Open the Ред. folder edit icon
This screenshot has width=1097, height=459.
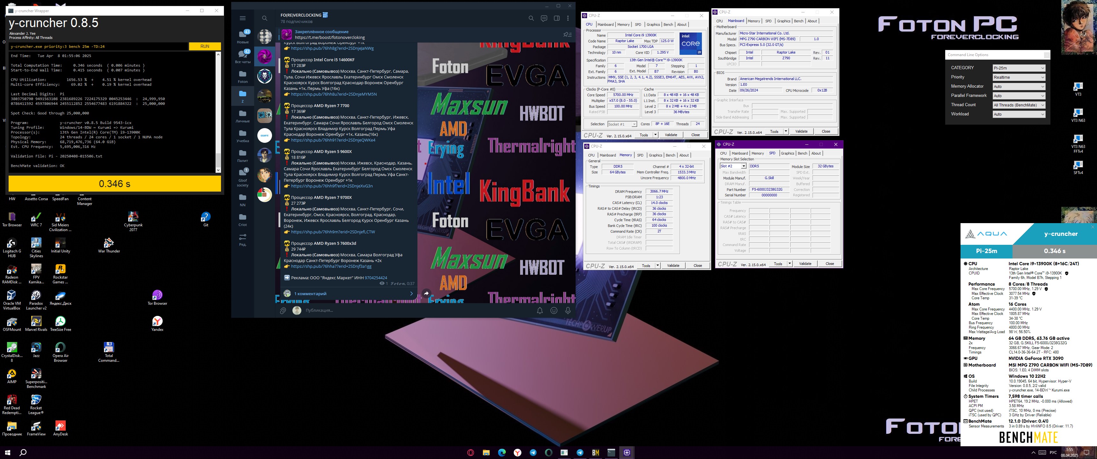[243, 240]
